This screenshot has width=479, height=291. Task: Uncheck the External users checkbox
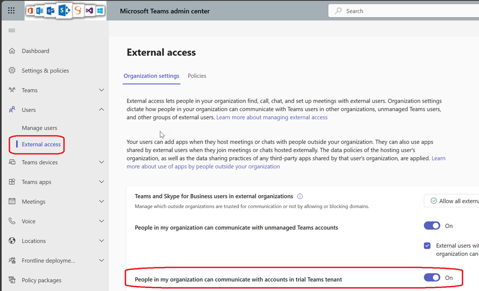point(427,246)
